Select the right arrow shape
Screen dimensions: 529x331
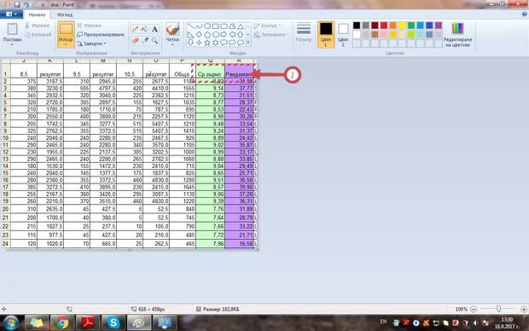click(224, 34)
